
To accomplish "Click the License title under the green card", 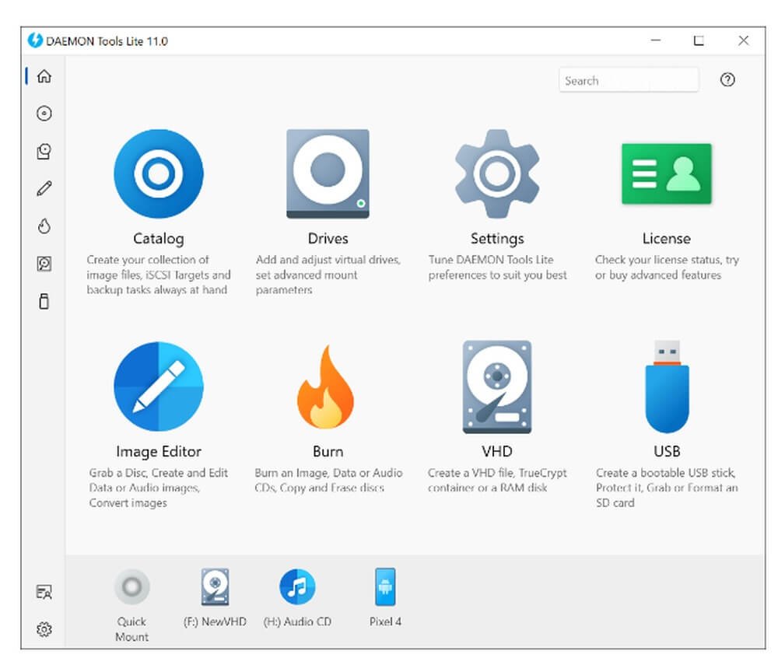I will 667,239.
